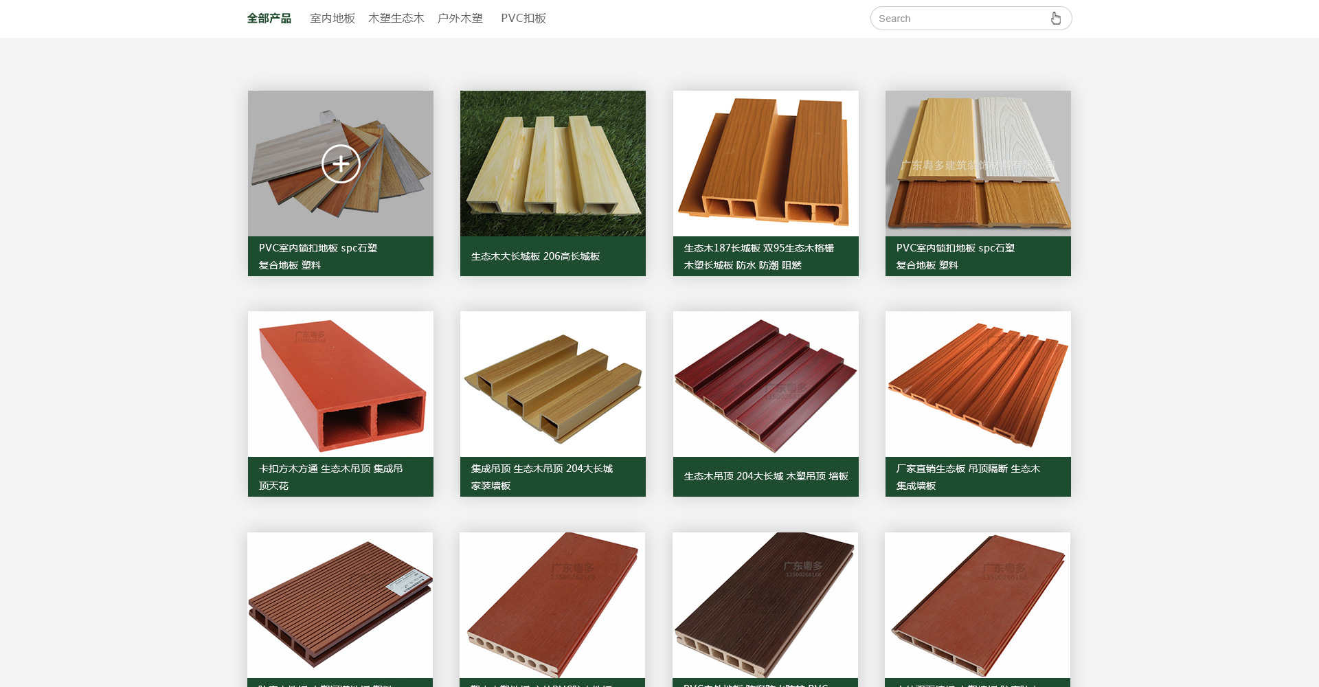
Task: Open the four-color wall panel thumbnail
Action: [978, 164]
